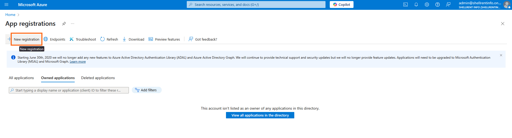This screenshot has height=138, width=512.
Task: Open the Azure portal hamburger menu
Action: [6, 5]
